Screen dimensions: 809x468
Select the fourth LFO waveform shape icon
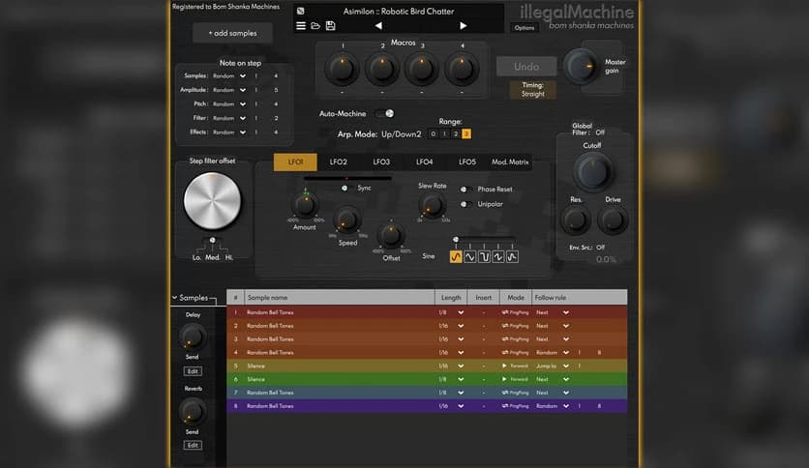(x=498, y=256)
